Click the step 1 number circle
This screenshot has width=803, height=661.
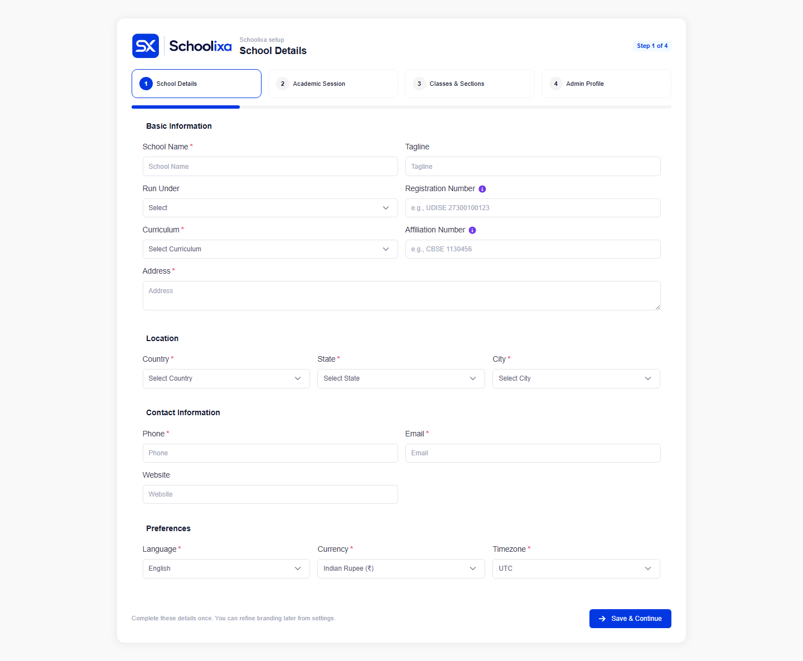coord(146,84)
